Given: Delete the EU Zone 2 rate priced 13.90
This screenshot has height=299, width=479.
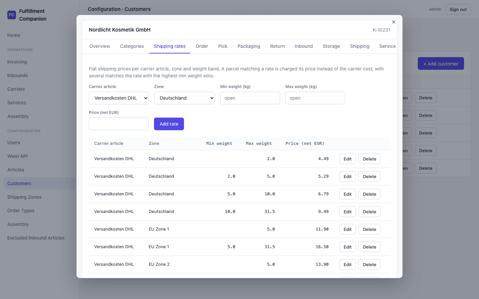Looking at the screenshot, I should pos(370,264).
